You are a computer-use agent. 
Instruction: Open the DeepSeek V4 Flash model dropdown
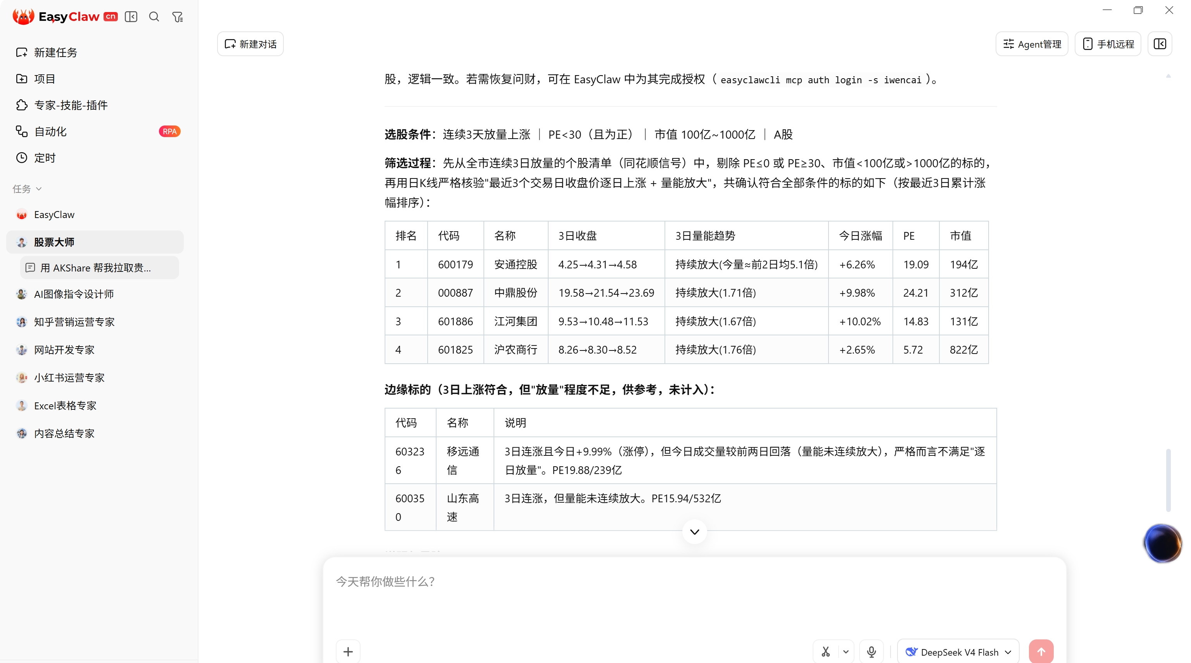coord(958,652)
